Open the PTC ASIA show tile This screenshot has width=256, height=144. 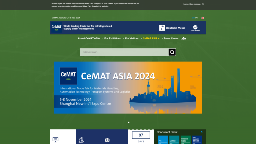pyautogui.click(x=163, y=140)
